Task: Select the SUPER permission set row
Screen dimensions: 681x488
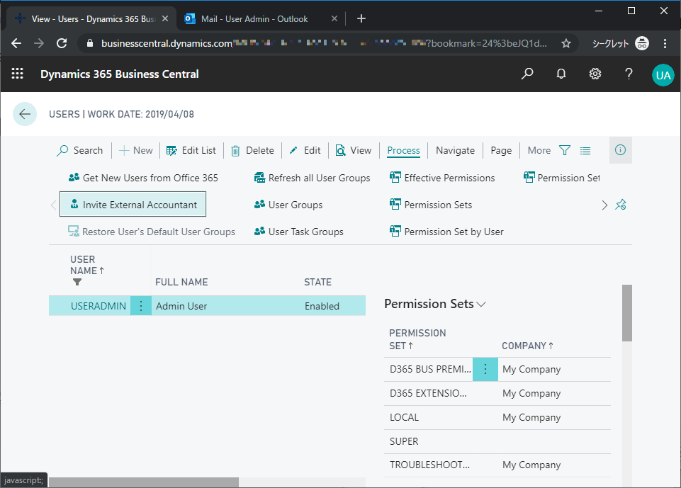Action: (497, 441)
